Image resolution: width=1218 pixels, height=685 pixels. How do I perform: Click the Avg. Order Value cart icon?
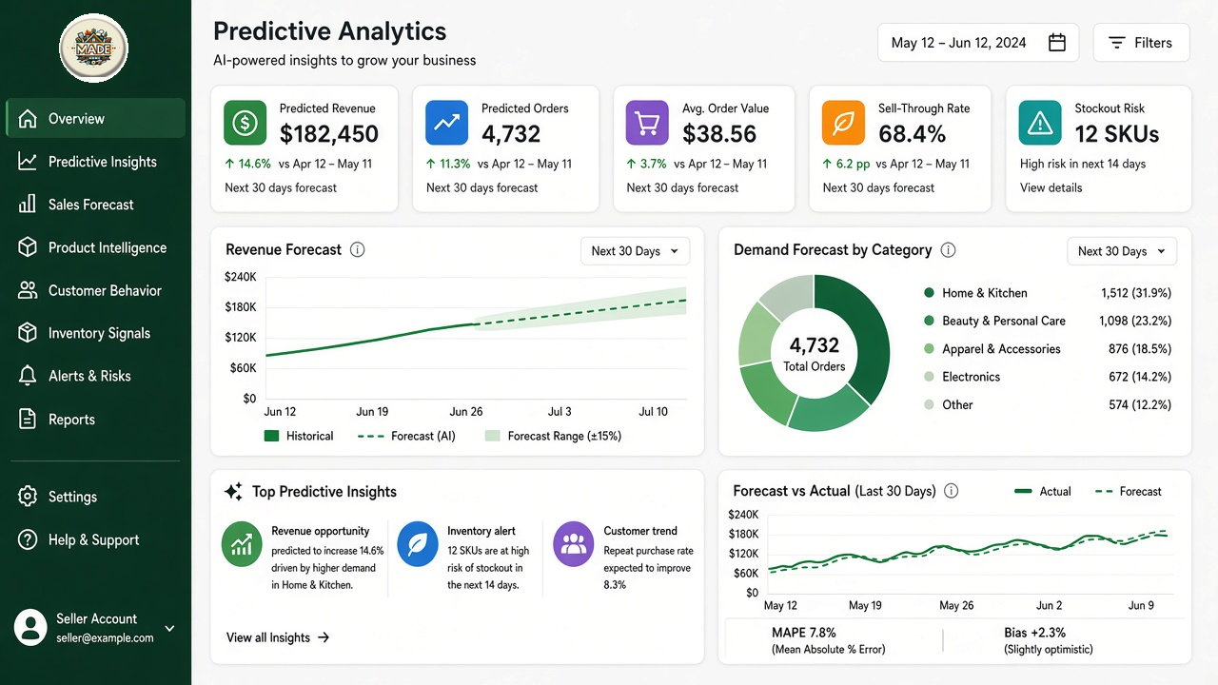click(x=647, y=123)
